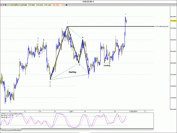Click the blue wave label 2 below point c
The image size is (177, 133).
pos(88,78)
